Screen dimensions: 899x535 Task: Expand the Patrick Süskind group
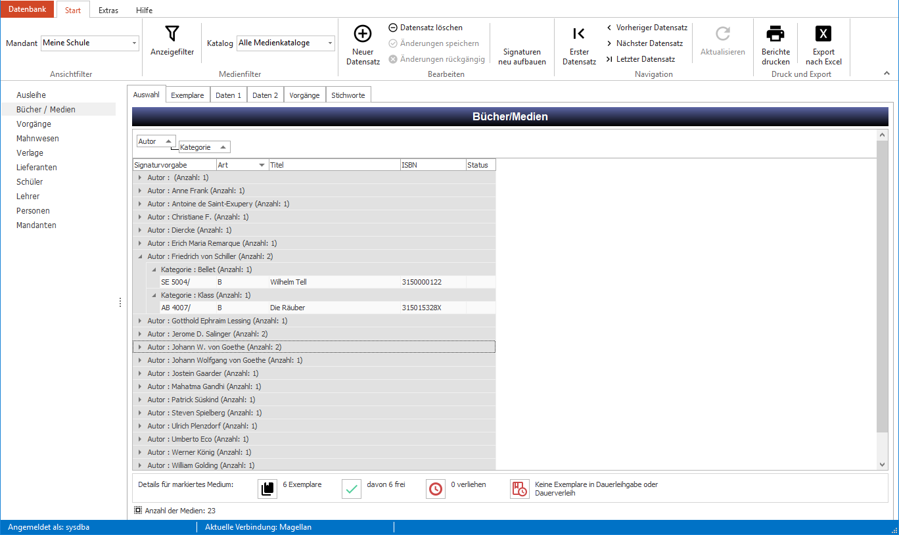139,400
